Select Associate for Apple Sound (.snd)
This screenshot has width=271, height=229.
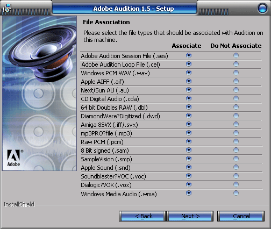pos(189,167)
